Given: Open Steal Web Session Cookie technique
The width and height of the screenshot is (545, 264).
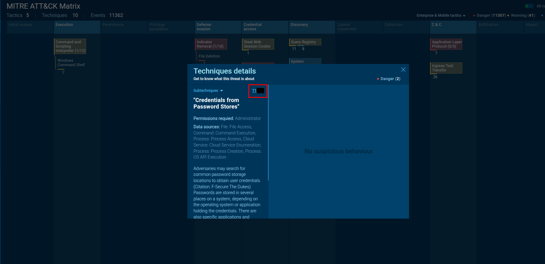Looking at the screenshot, I should click(x=258, y=44).
